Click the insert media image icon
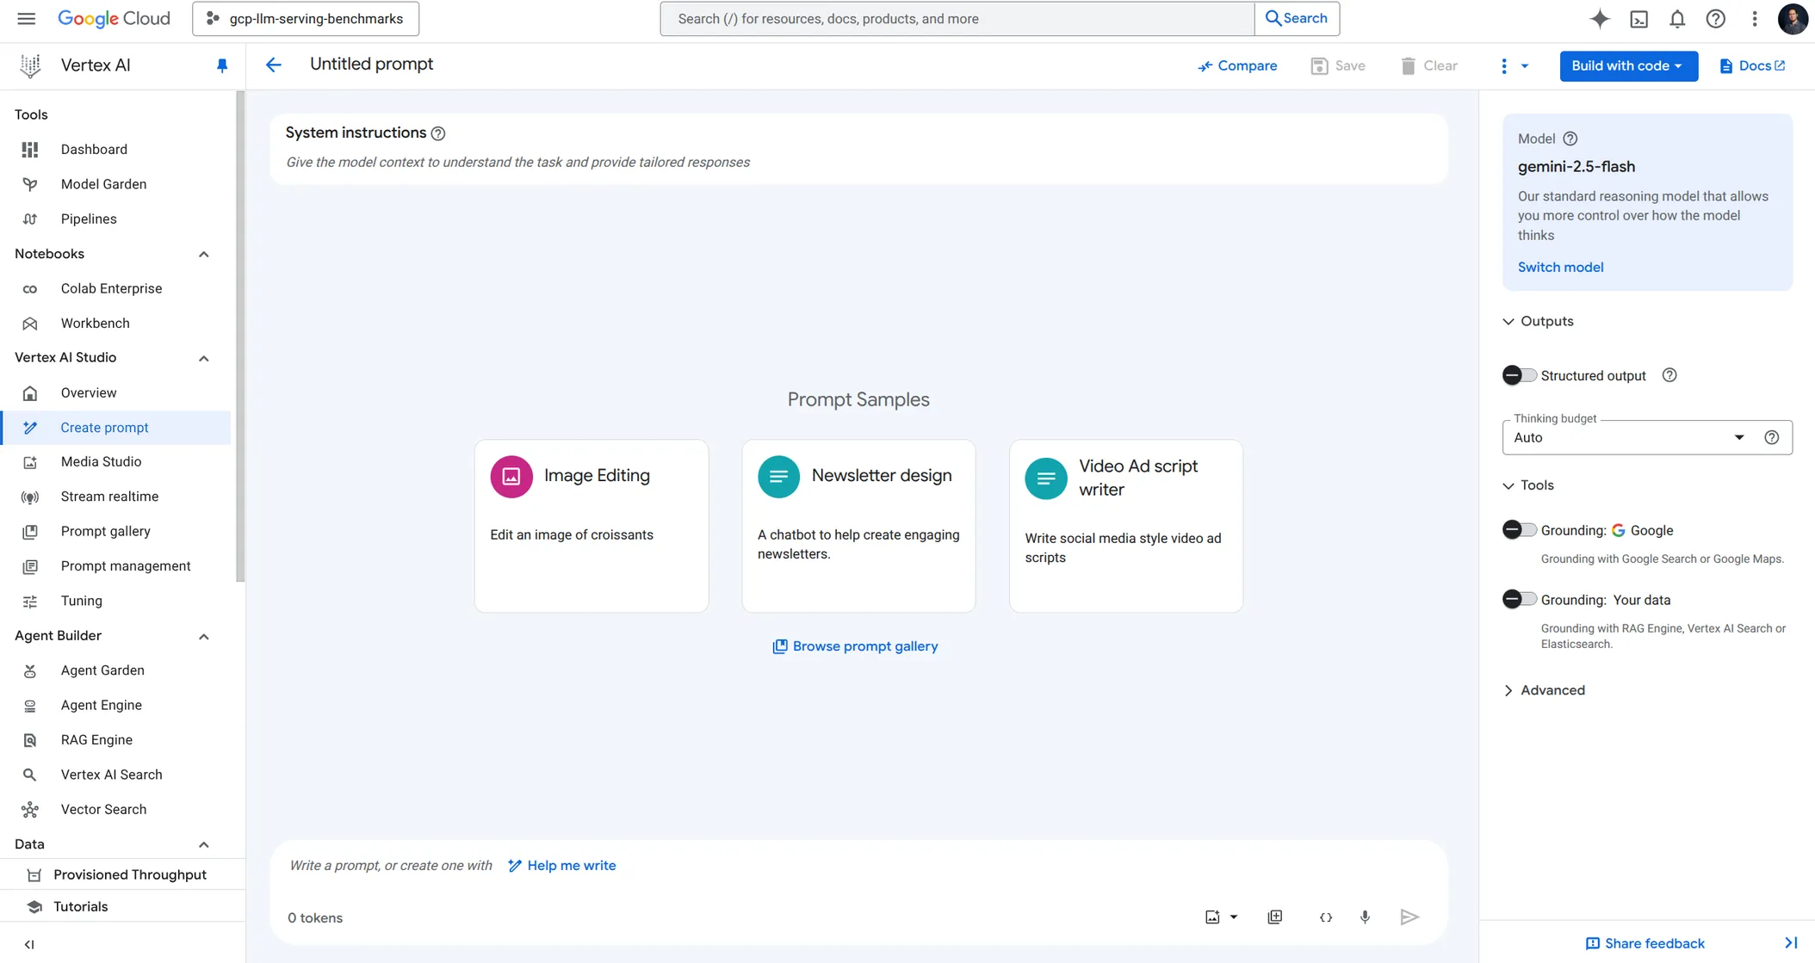The width and height of the screenshot is (1815, 963). point(1212,917)
